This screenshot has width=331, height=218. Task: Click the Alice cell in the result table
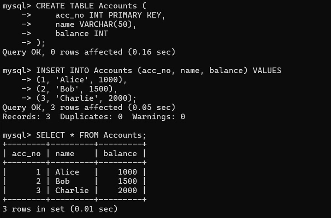67,172
